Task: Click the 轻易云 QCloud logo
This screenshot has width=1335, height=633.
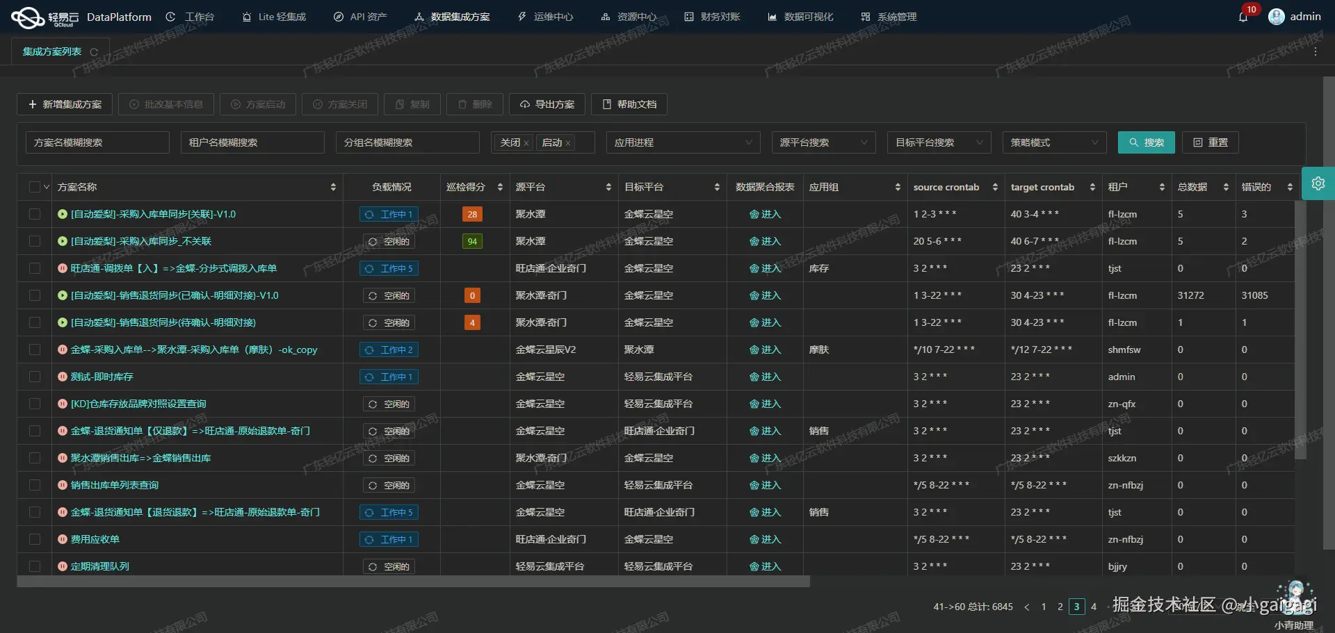Action: point(28,16)
